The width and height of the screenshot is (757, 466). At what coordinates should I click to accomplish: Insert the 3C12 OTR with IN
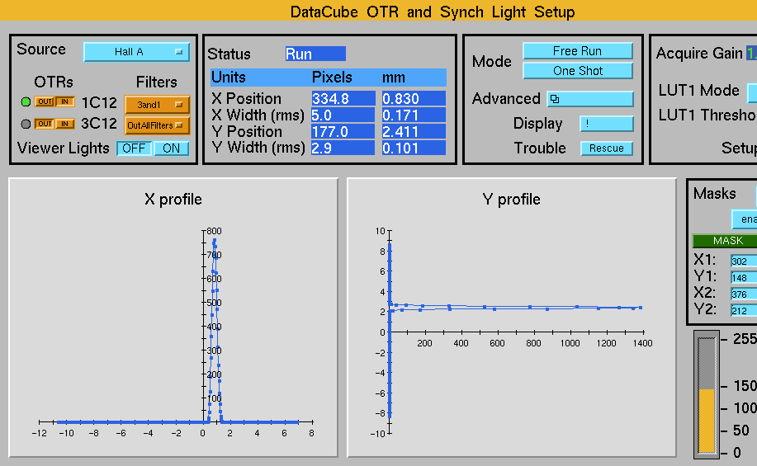(x=64, y=125)
